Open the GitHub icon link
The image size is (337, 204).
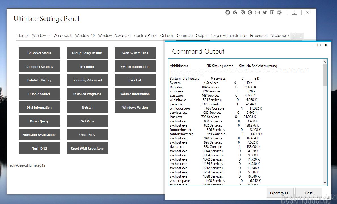[228, 12]
